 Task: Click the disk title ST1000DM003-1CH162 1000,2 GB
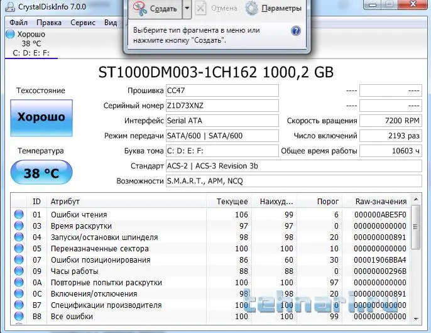coord(216,72)
